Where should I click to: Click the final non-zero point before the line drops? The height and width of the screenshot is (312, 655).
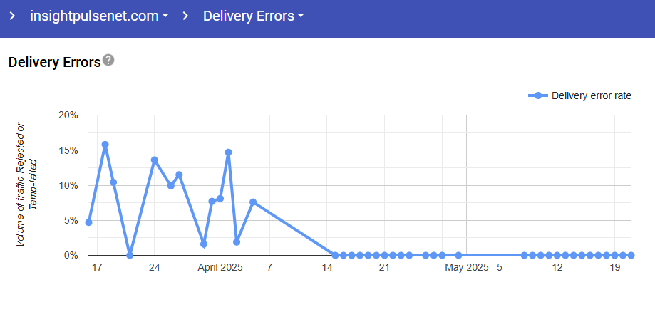[253, 202]
